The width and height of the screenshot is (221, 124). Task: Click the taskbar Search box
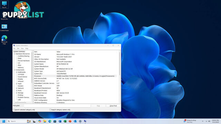point(19,121)
